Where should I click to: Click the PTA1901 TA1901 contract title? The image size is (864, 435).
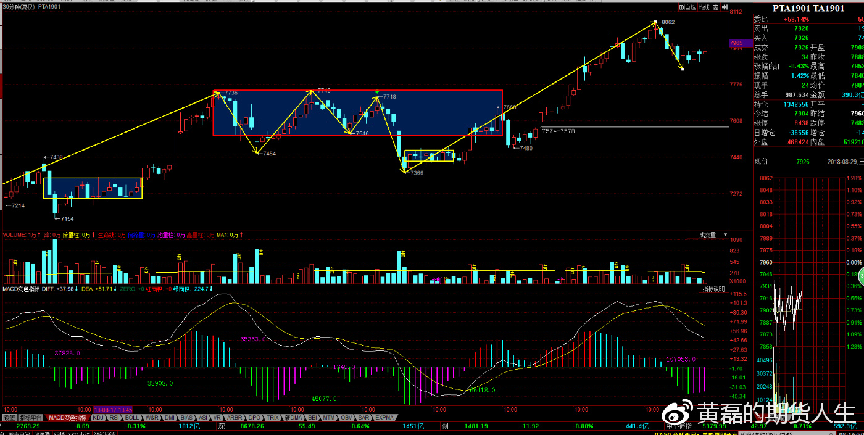point(808,8)
